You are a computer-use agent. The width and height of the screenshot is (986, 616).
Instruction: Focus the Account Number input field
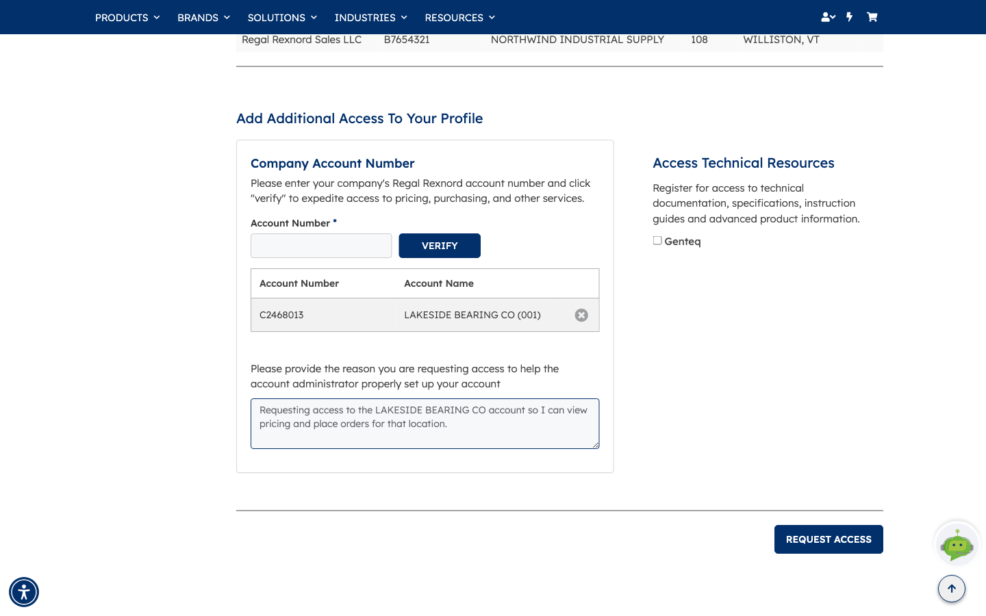[321, 246]
